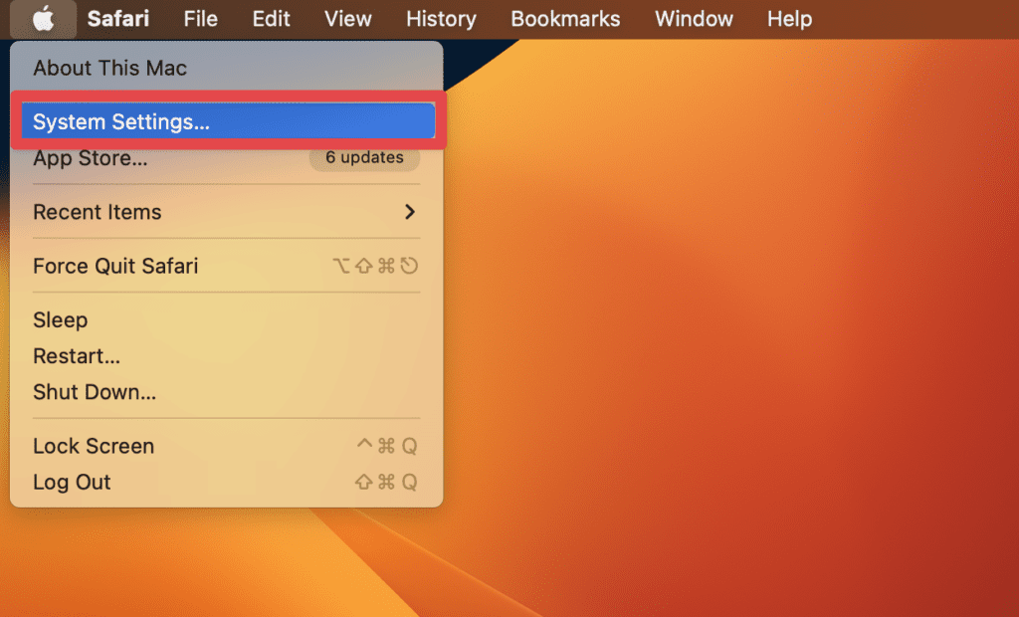Open the Window menu
Viewport: 1019px width, 617px height.
694,19
